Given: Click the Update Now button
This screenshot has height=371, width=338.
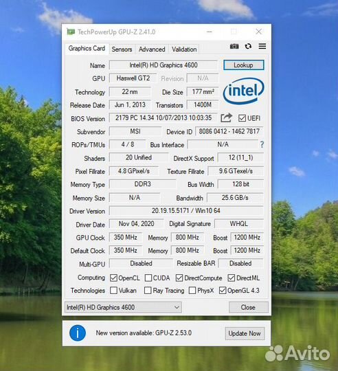Looking at the screenshot, I should click(245, 334).
